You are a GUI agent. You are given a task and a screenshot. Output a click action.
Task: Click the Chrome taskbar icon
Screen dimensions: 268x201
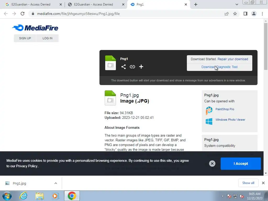point(72,196)
